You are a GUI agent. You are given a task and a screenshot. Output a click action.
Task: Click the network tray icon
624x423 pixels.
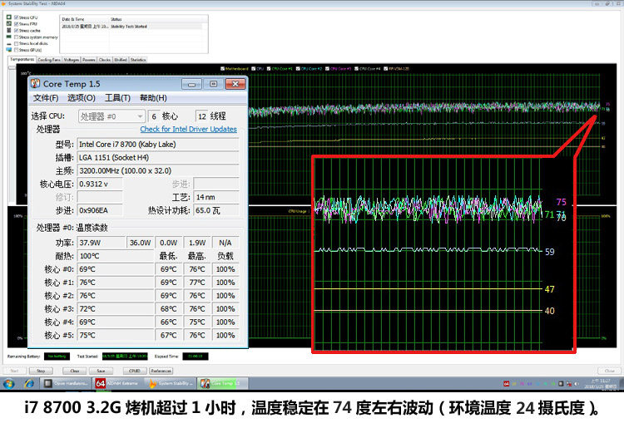[569, 384]
